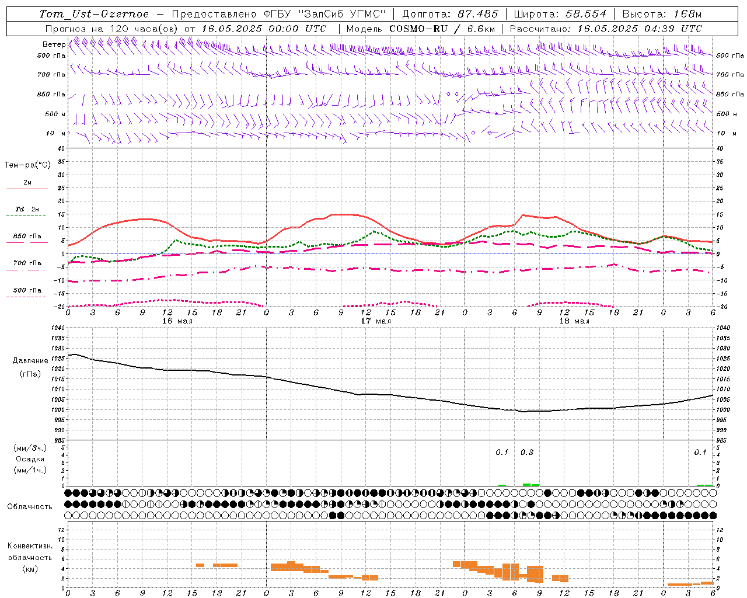
Task: Click the left '850 гПа' wind level label
Action: tap(51, 94)
